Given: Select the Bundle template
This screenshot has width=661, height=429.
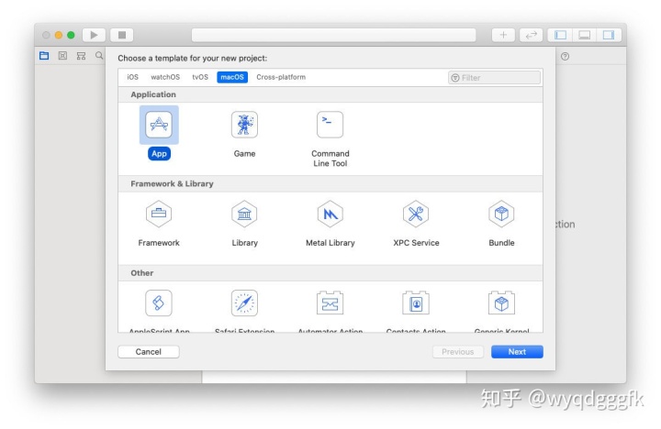Looking at the screenshot, I should tap(501, 214).
